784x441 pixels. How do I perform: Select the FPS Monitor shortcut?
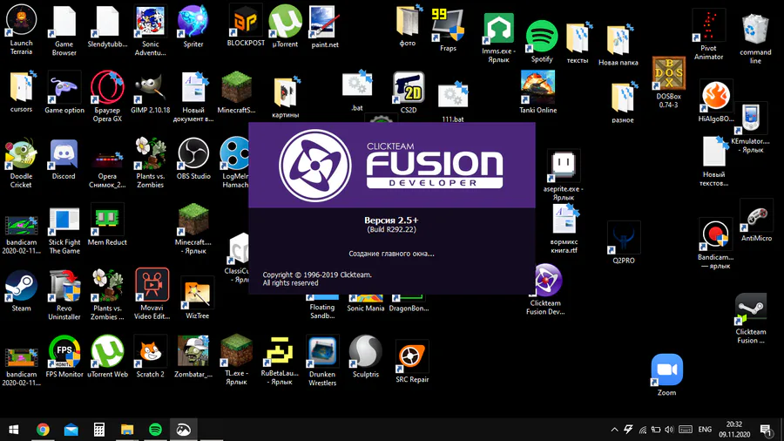point(64,351)
